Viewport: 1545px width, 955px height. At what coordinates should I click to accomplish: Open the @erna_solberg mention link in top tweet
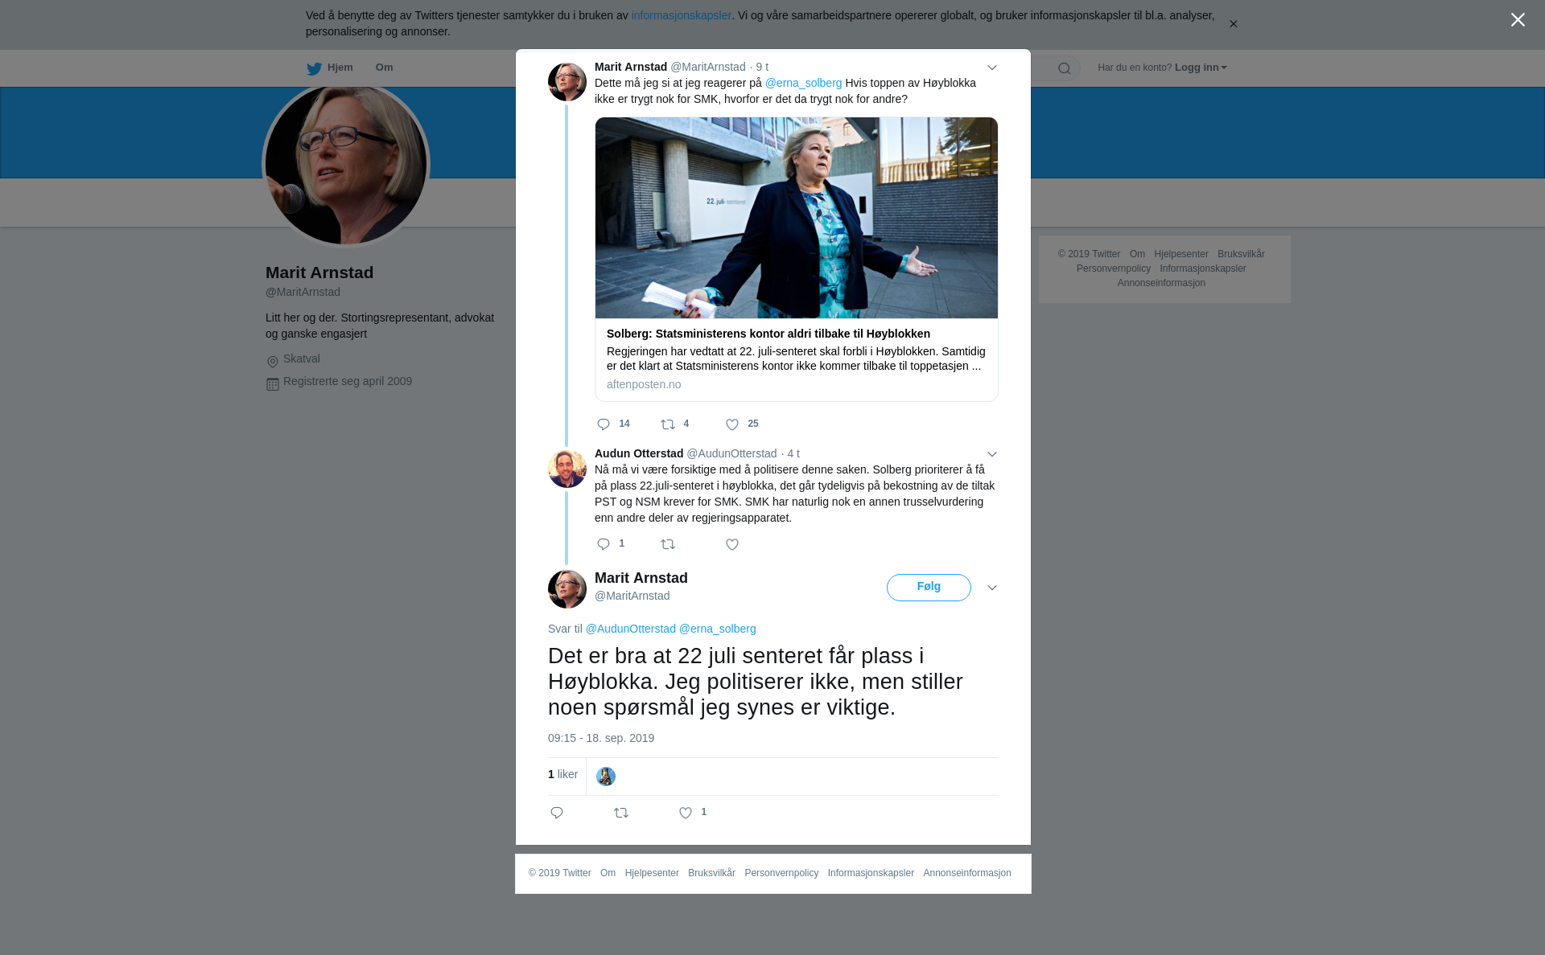(803, 83)
